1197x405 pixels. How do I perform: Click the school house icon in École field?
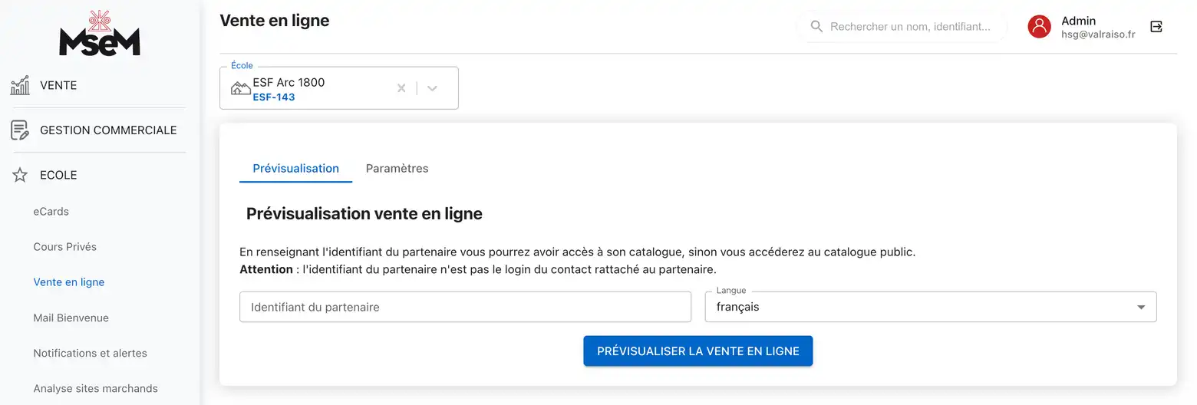click(x=240, y=88)
